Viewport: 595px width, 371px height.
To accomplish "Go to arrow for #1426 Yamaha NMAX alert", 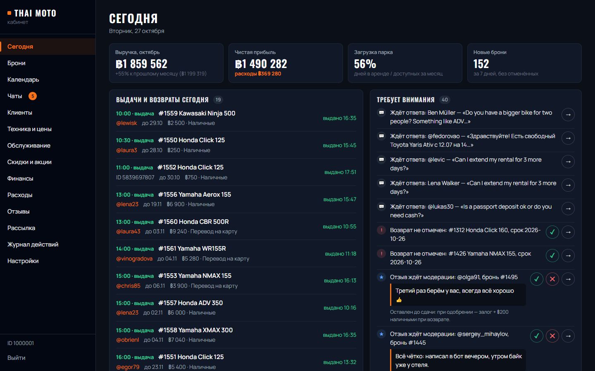I will tap(568, 256).
